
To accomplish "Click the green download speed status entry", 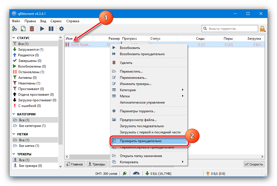I will click(x=158, y=174).
